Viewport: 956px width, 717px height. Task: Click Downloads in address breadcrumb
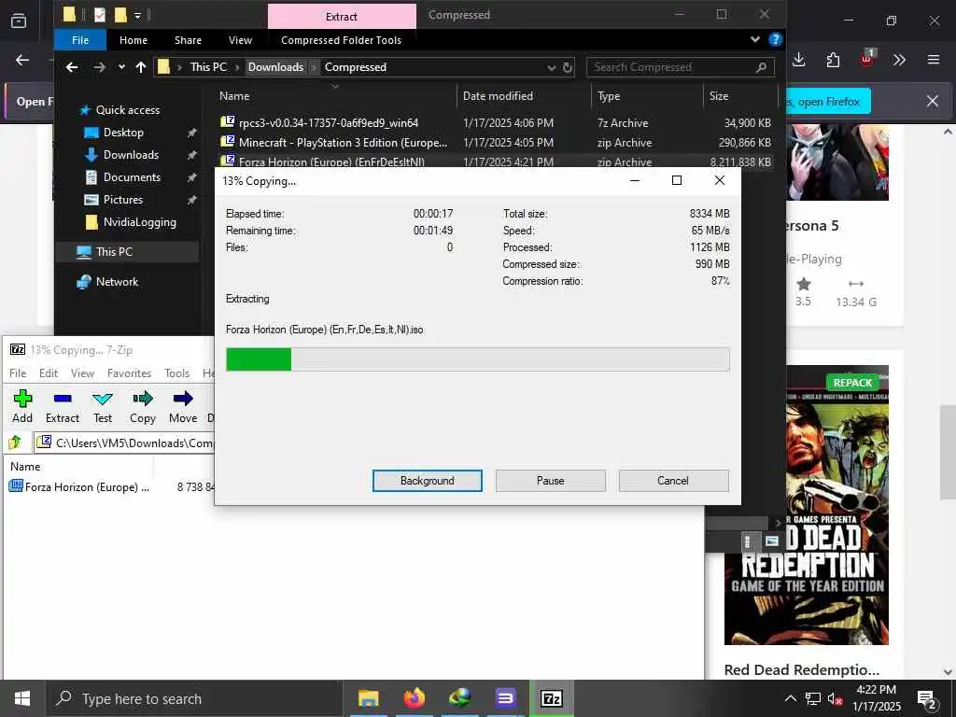[x=275, y=67]
